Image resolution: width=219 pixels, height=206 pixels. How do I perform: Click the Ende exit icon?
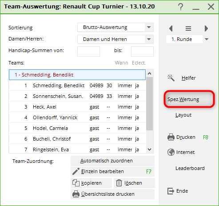click(x=171, y=191)
